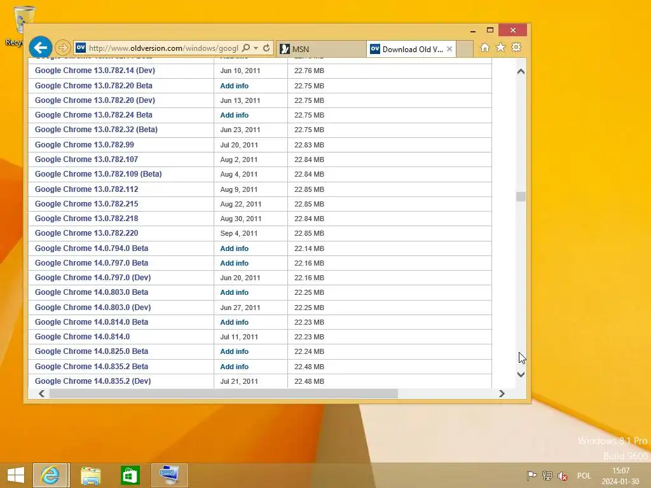The width and height of the screenshot is (651, 488).
Task: Click Internet Explorer on the taskbar
Action: coord(51,475)
